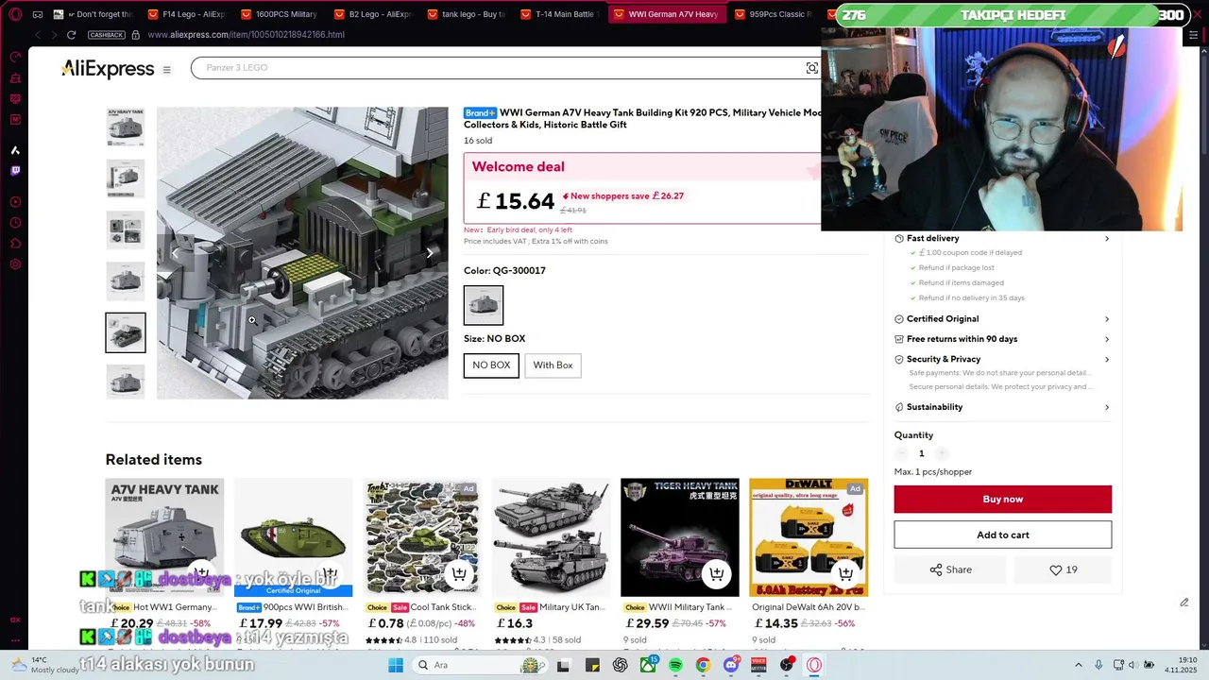Select the With Box size option
The height and width of the screenshot is (680, 1209).
pyautogui.click(x=553, y=365)
